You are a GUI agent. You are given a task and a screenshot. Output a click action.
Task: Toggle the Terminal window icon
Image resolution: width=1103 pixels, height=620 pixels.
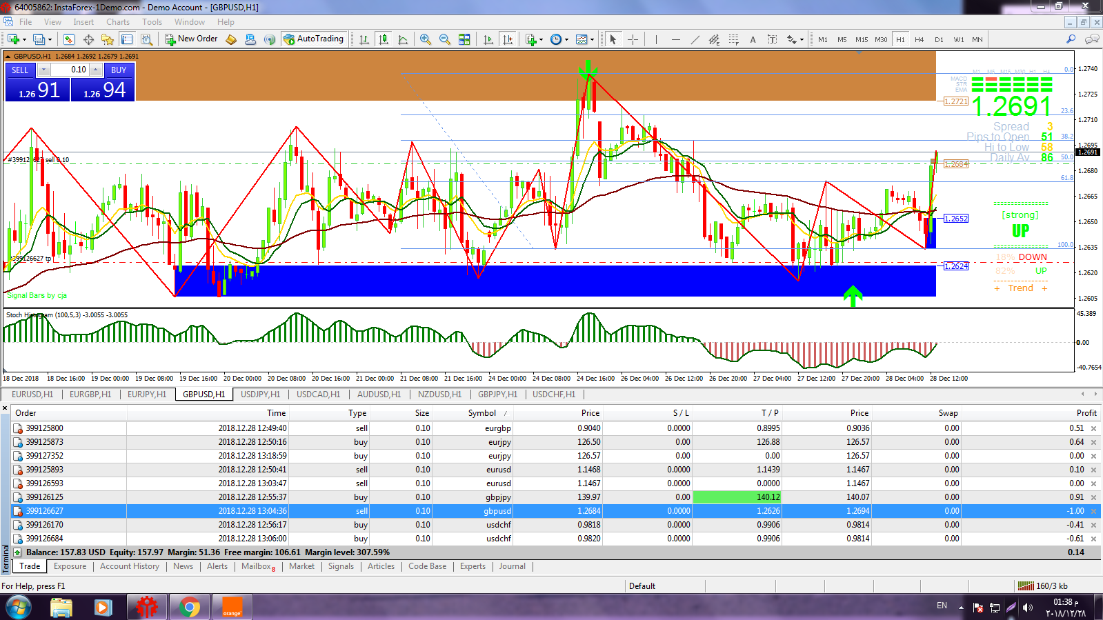click(127, 39)
